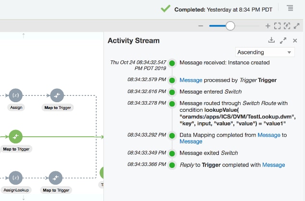The height and width of the screenshot is (201, 305).
Task: Expand the Activity Stream panel
Action: 283,41
